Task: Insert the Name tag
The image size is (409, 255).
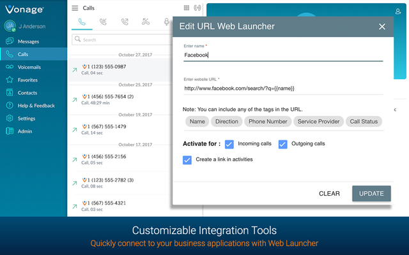Action: coord(197,122)
